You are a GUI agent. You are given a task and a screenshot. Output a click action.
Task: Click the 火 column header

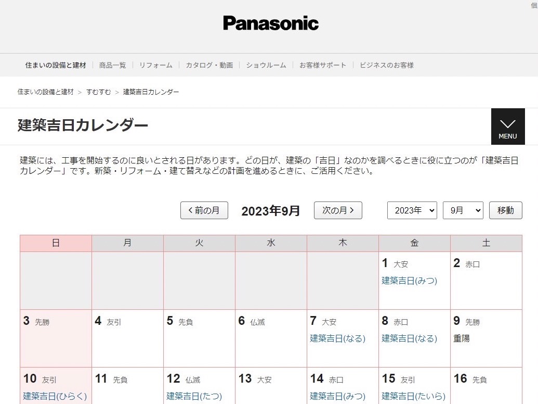pos(200,243)
